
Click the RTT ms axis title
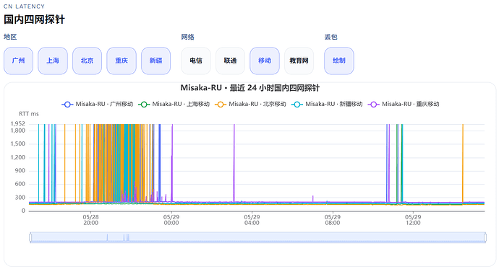coord(29,114)
